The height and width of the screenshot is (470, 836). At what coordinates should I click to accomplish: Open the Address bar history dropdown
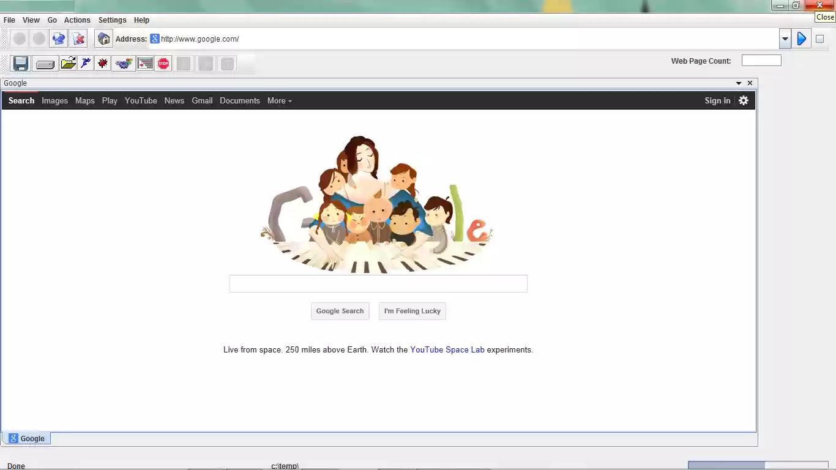785,38
